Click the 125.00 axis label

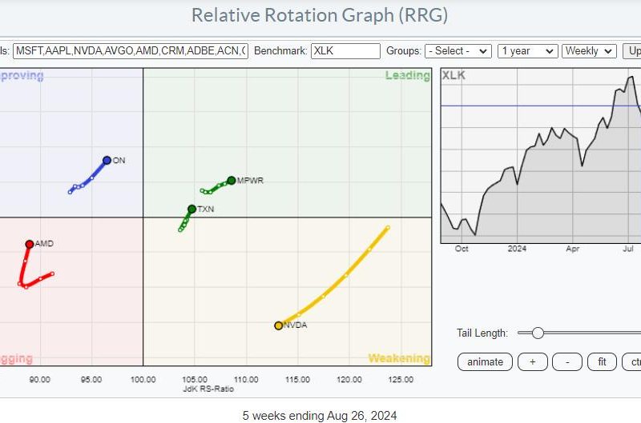(401, 379)
